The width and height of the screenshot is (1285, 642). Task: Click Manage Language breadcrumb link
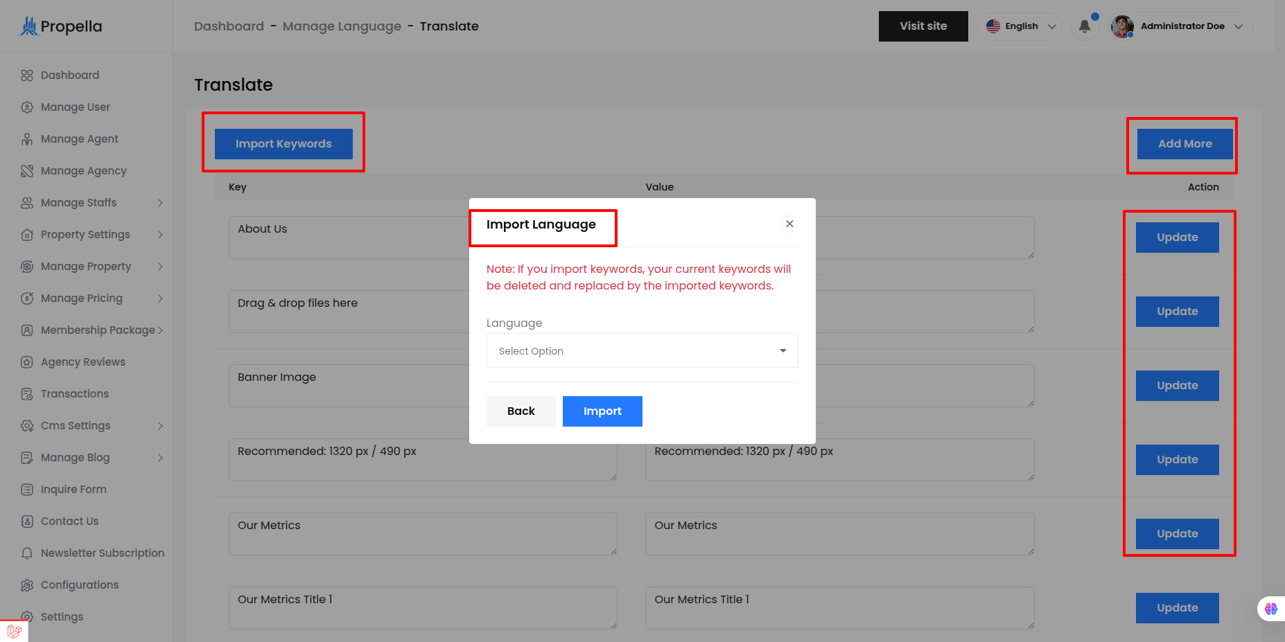pos(342,26)
